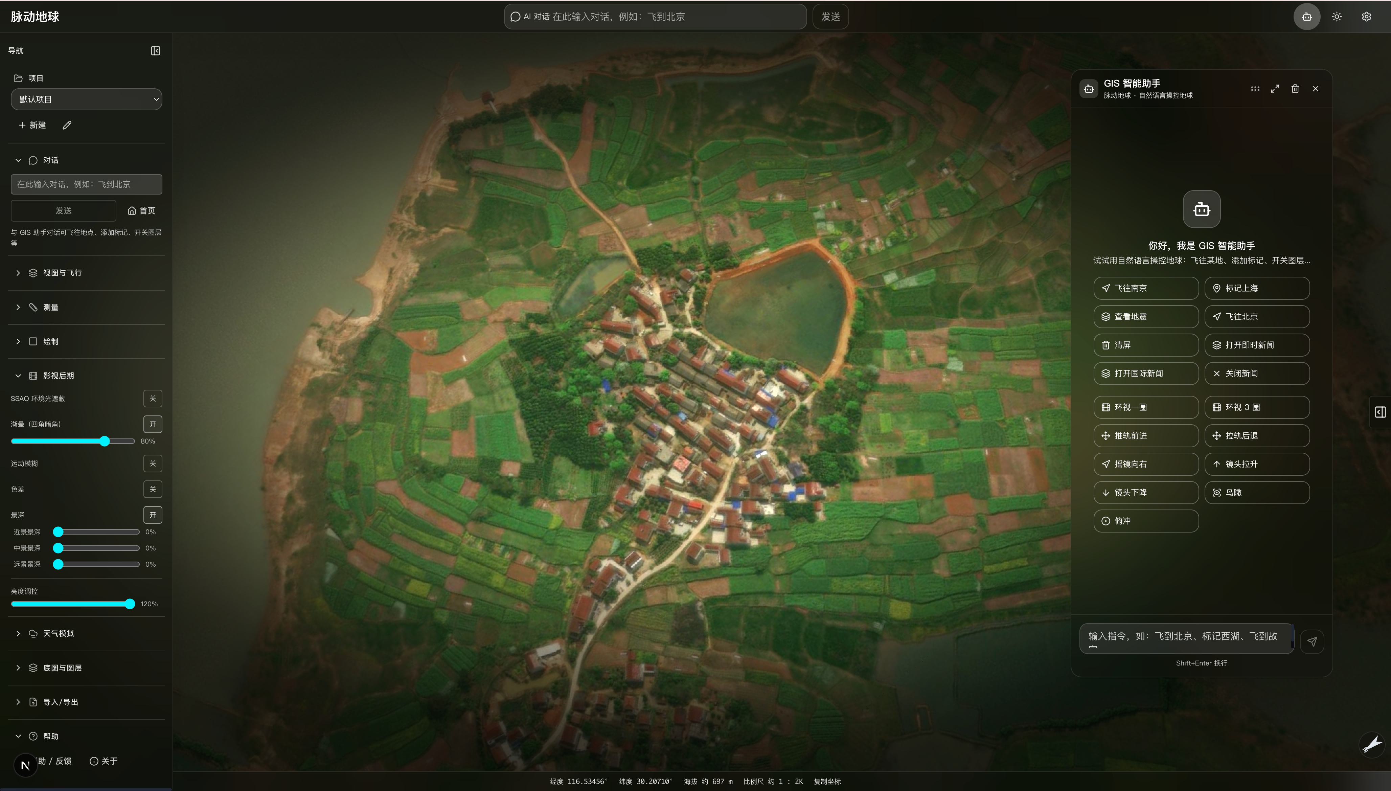Click the 飞往南京 suggestion button
The image size is (1391, 791).
tap(1146, 288)
